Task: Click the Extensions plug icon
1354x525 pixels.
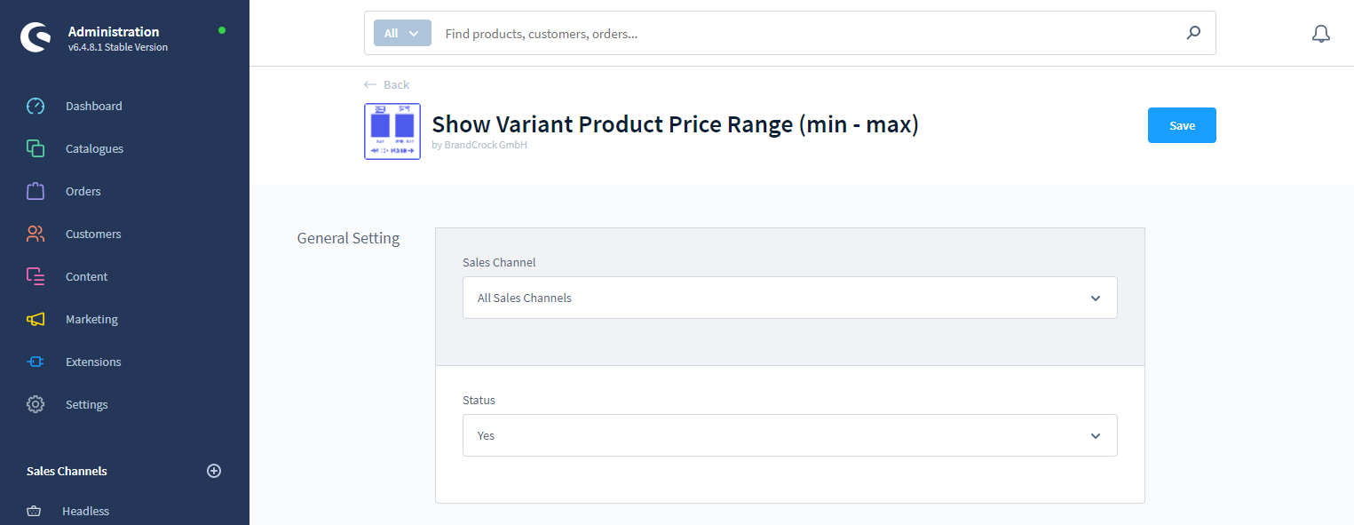Action: (x=36, y=362)
